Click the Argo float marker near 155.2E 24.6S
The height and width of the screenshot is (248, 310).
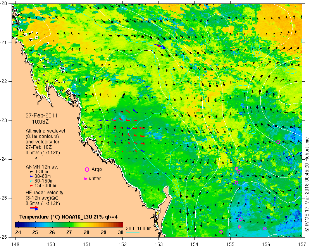pos(236,183)
